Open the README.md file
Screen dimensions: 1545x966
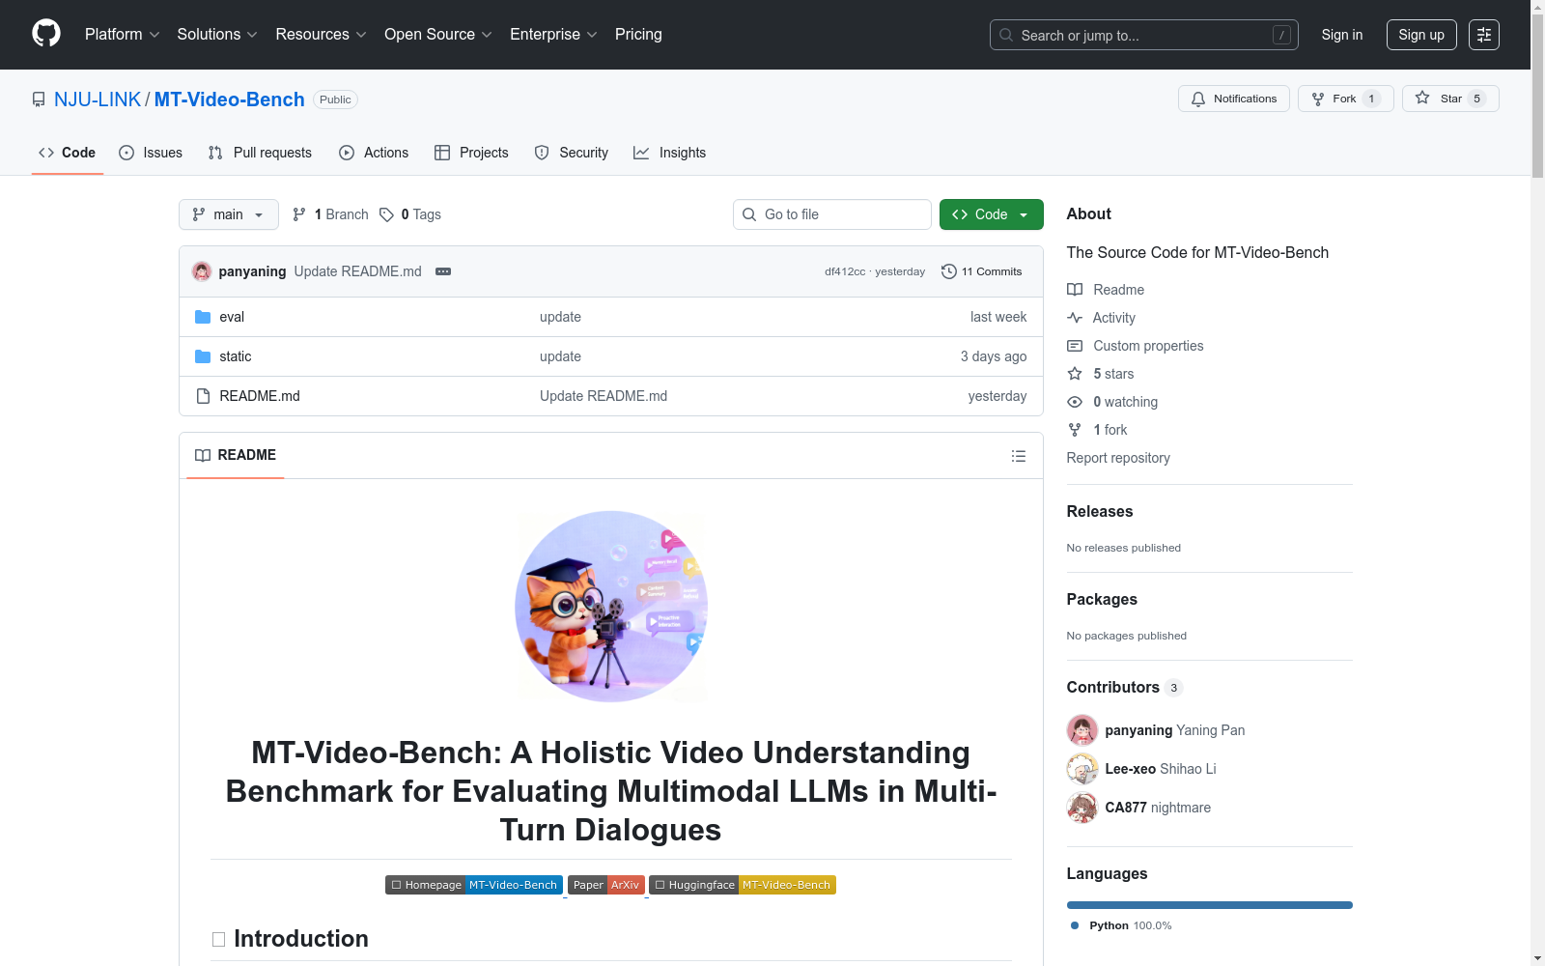[260, 396]
